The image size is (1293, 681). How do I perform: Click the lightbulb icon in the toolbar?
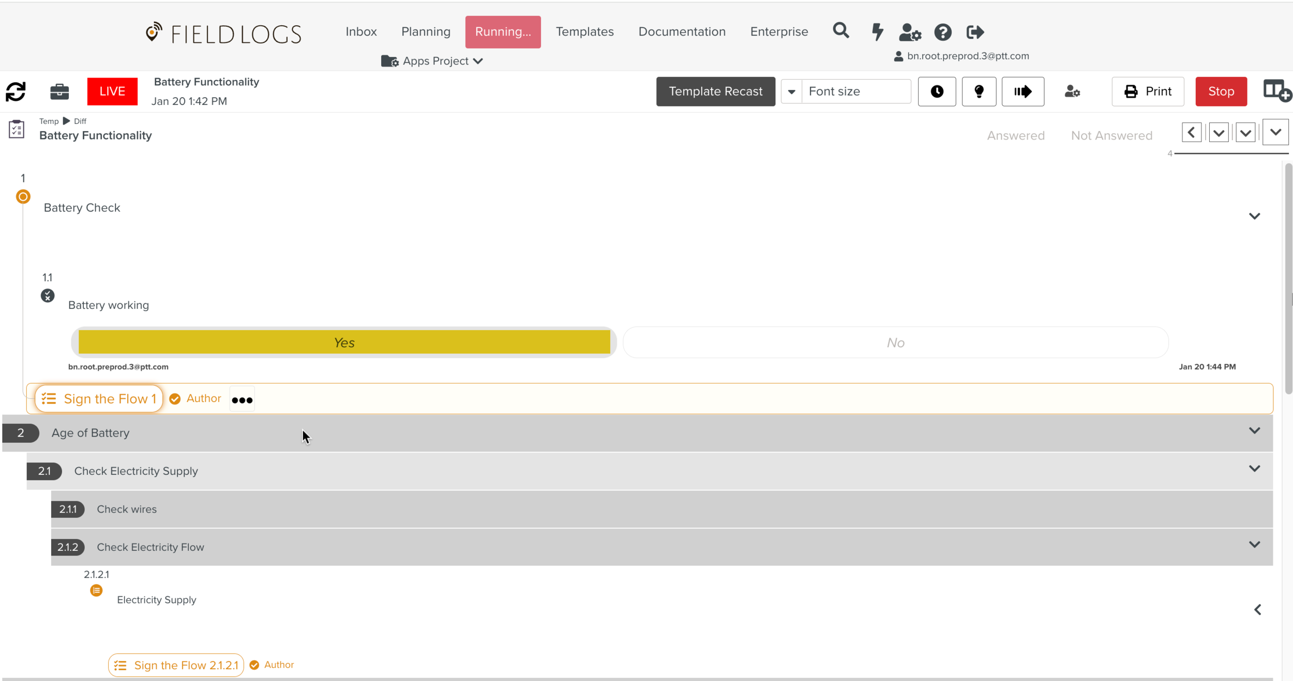(x=979, y=91)
